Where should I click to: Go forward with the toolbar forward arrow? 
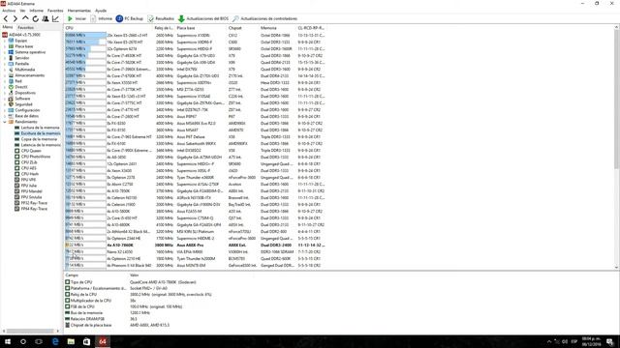[x=15, y=18]
